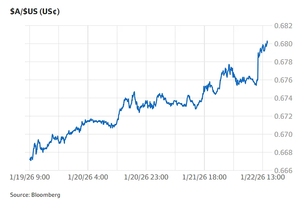Click the line's local peak just under 0.678

(229, 65)
